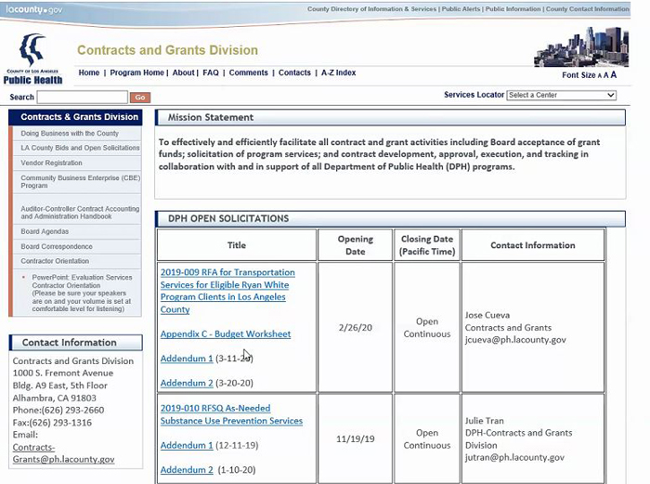The width and height of the screenshot is (650, 484).
Task: Click the 2/26/20 opening date cell
Action: point(356,328)
